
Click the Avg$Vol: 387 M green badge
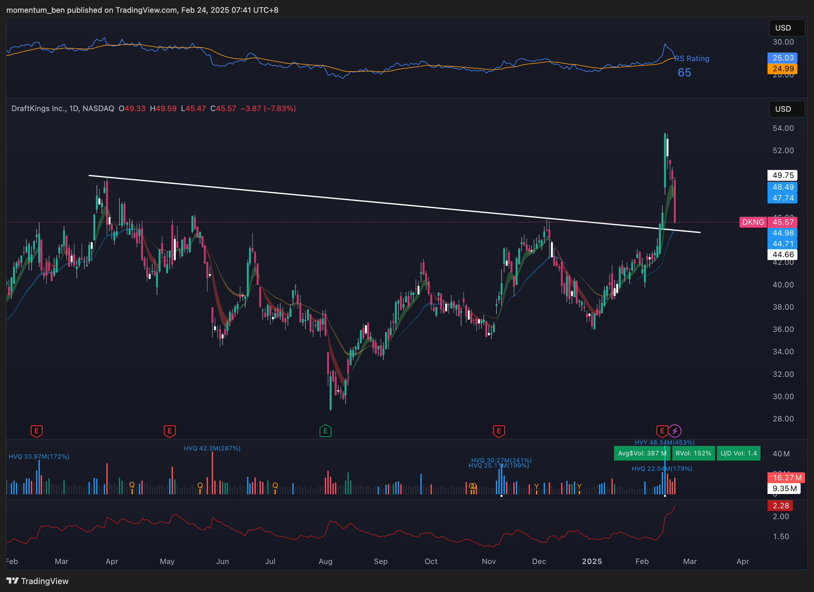[x=642, y=453]
